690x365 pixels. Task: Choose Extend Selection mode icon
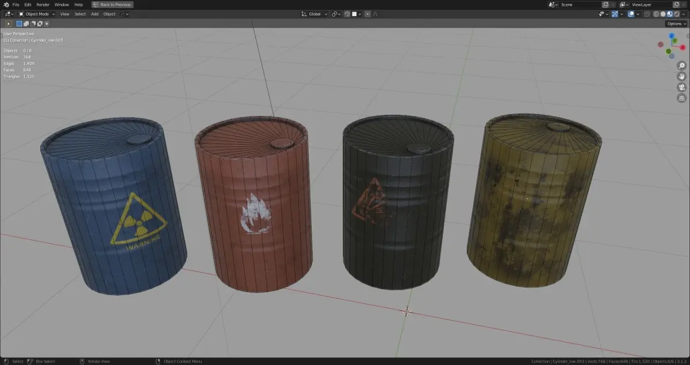tap(26, 24)
